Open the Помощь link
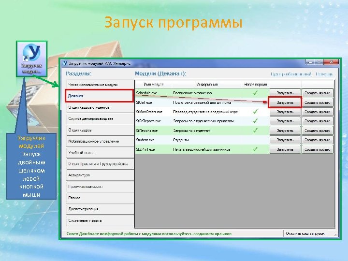 324,74
